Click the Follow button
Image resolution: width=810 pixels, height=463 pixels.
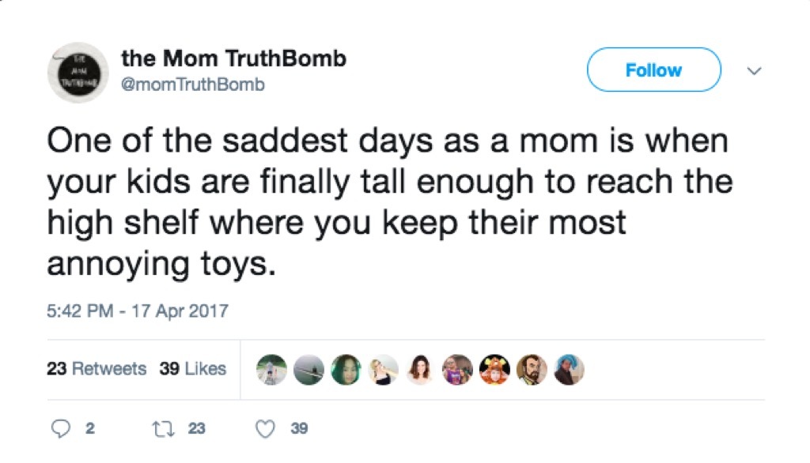pyautogui.click(x=653, y=70)
